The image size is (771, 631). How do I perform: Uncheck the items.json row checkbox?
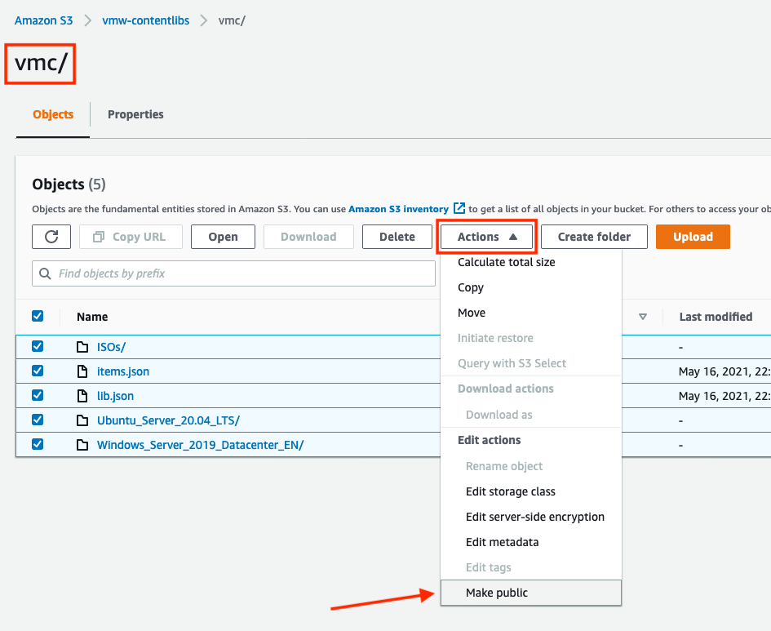click(x=38, y=371)
